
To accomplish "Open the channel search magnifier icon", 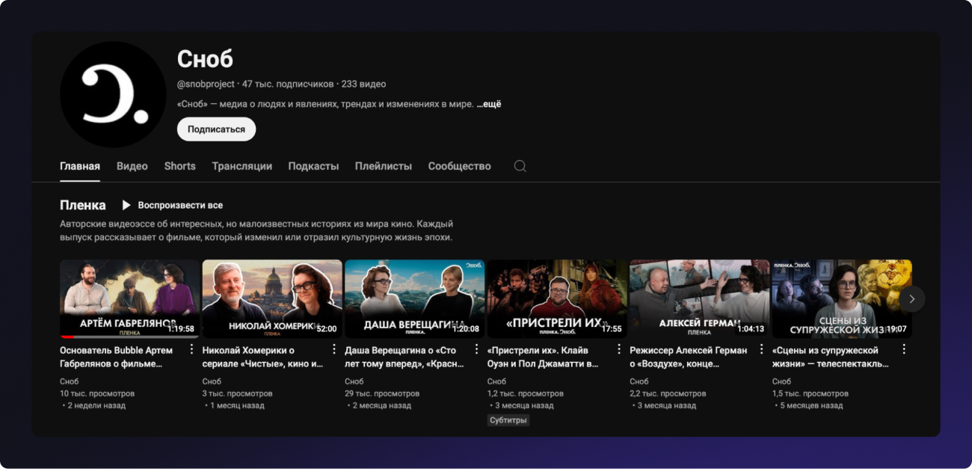I will click(520, 166).
